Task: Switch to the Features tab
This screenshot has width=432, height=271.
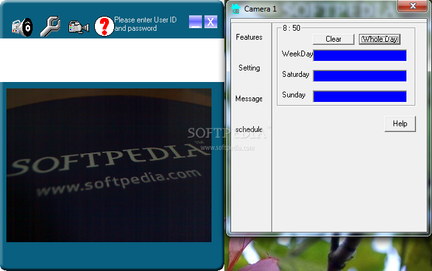Action: (x=249, y=37)
